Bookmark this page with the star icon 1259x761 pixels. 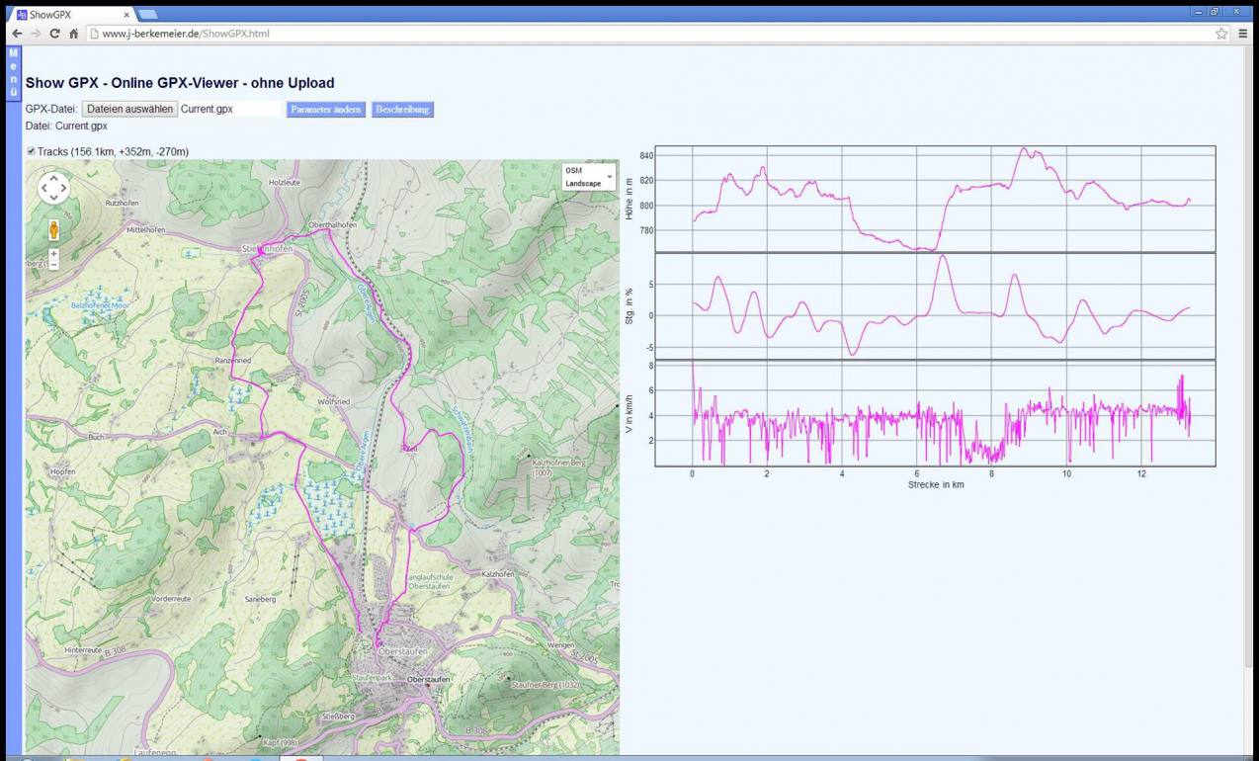1222,34
